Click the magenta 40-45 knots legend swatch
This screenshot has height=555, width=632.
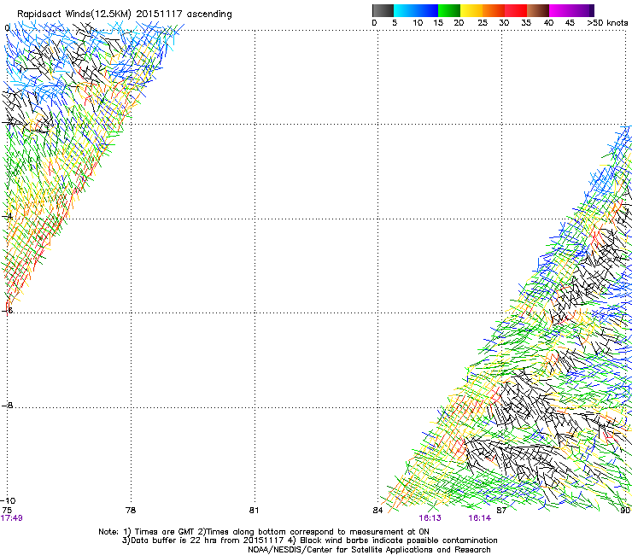point(560,10)
